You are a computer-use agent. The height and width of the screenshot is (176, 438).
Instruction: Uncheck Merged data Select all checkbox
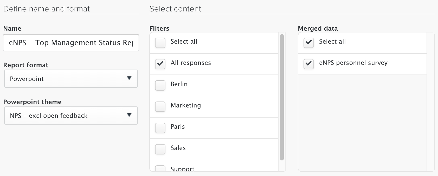coord(308,43)
